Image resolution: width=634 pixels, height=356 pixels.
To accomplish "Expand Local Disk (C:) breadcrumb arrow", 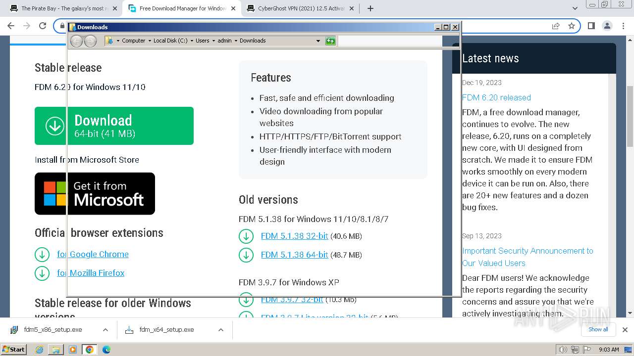I will pos(192,41).
